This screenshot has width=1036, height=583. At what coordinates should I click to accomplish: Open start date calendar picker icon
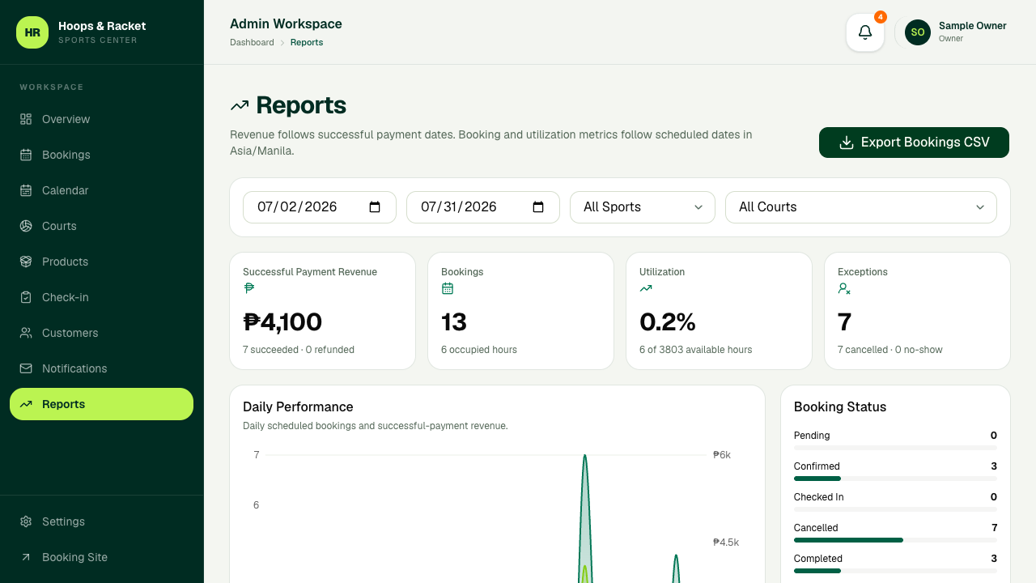tap(375, 207)
